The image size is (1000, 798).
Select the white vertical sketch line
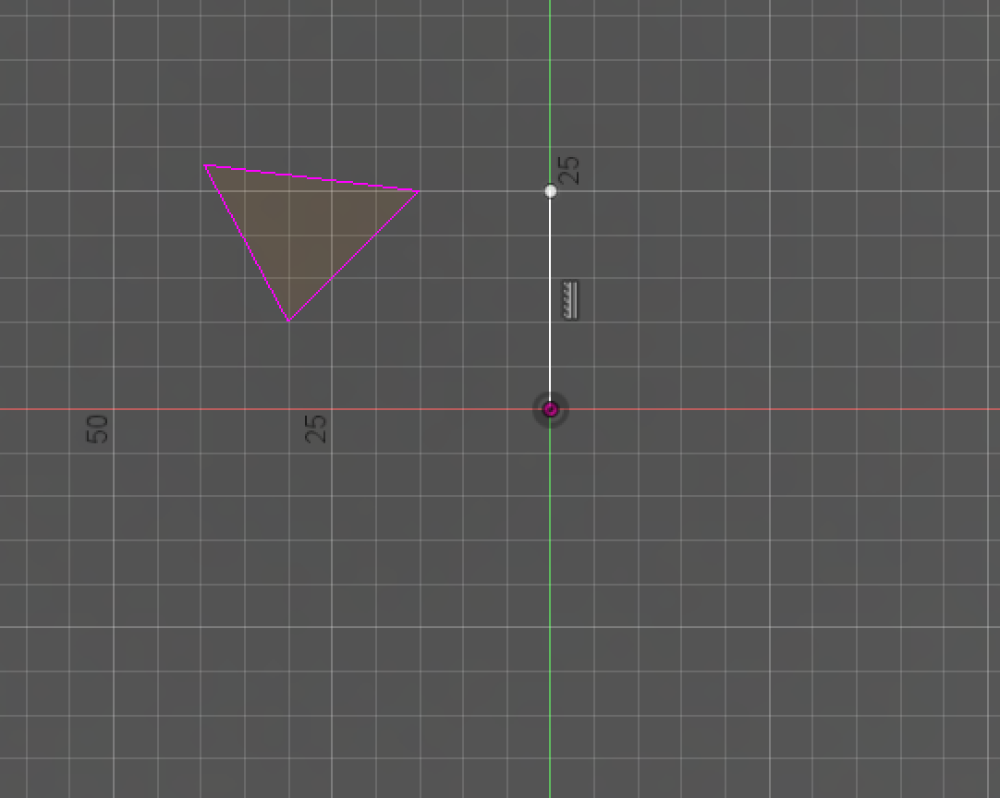[551, 300]
